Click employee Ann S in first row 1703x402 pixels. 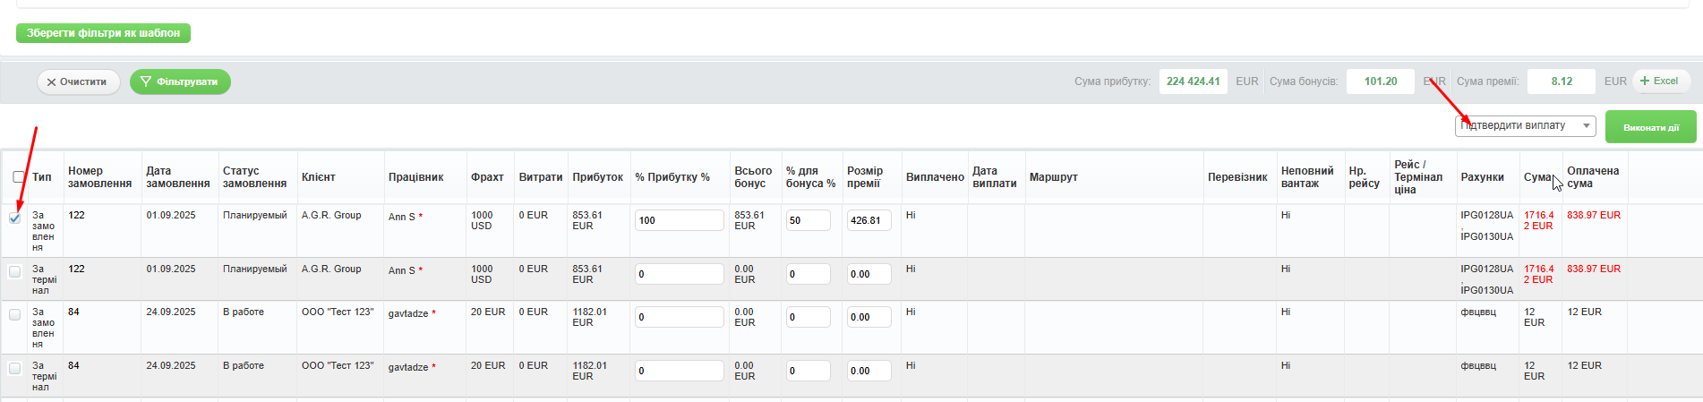coord(401,217)
